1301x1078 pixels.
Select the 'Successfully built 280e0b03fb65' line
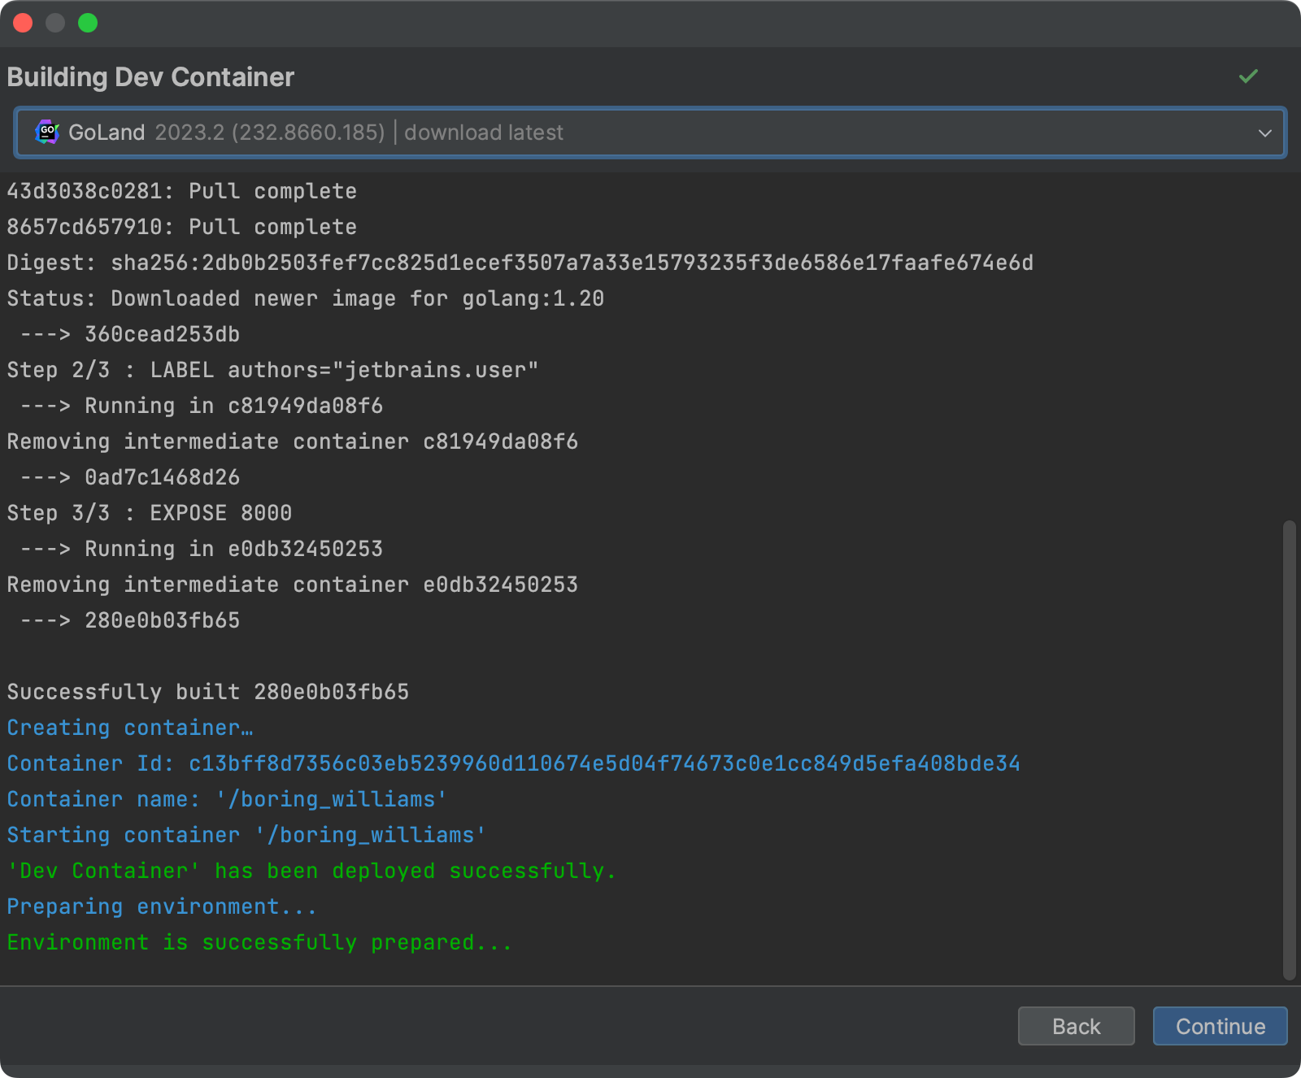[x=207, y=691]
